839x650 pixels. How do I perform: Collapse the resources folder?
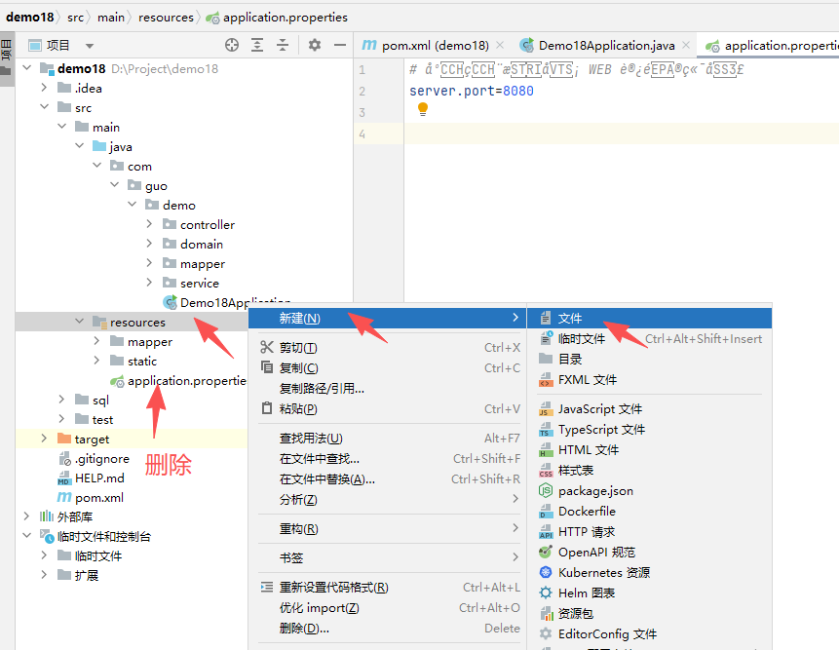coord(79,323)
